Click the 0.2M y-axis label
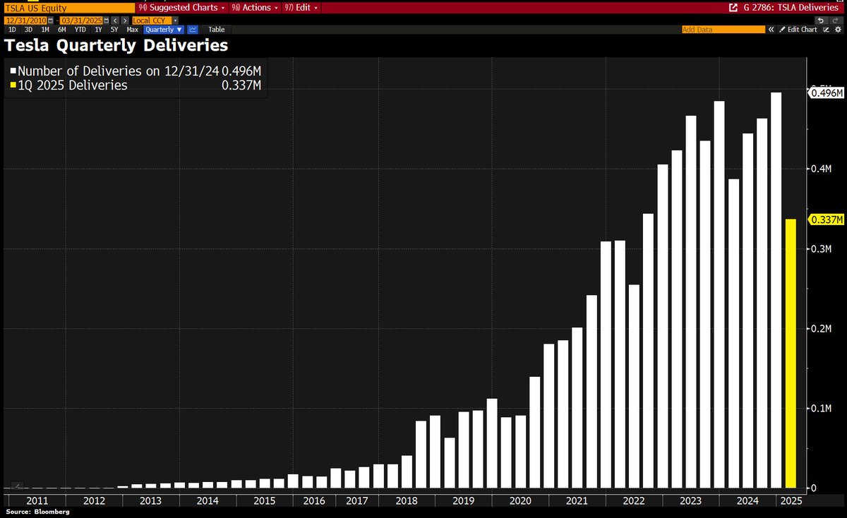Viewport: 847px width, 518px height. point(823,329)
